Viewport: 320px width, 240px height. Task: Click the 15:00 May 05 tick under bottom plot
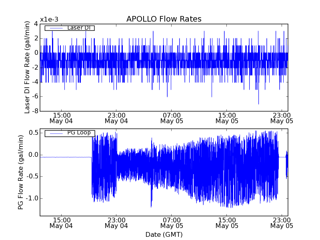click(x=226, y=223)
